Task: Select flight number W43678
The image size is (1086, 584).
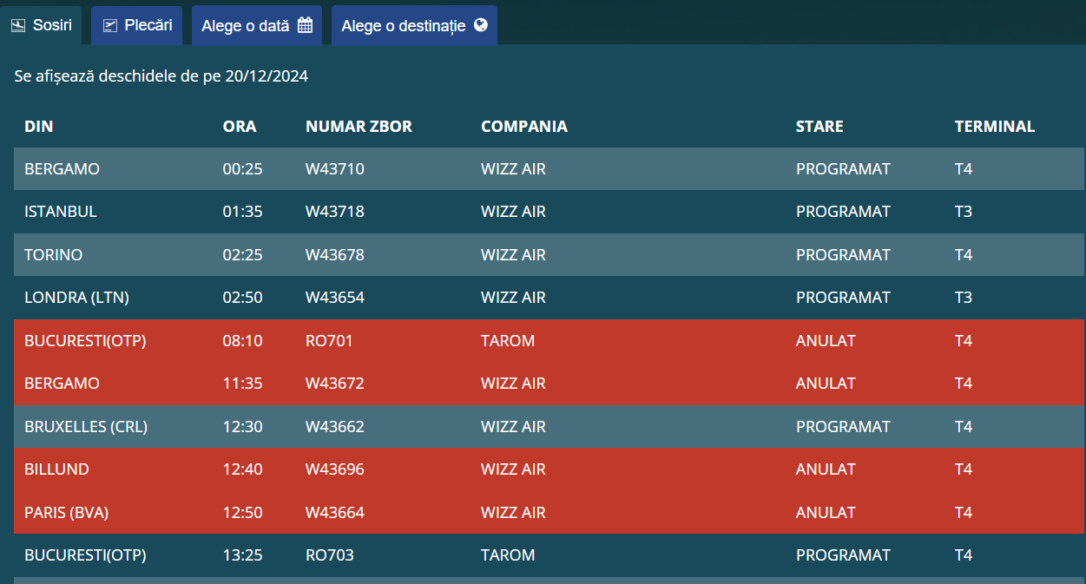Action: (x=335, y=255)
